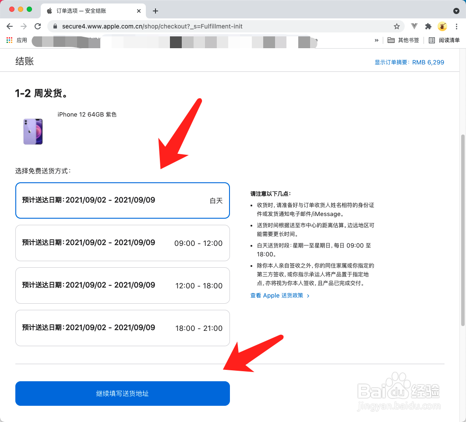Image resolution: width=466 pixels, height=422 pixels.
Task: Click the tab search dropdown arrow
Action: pos(456,11)
